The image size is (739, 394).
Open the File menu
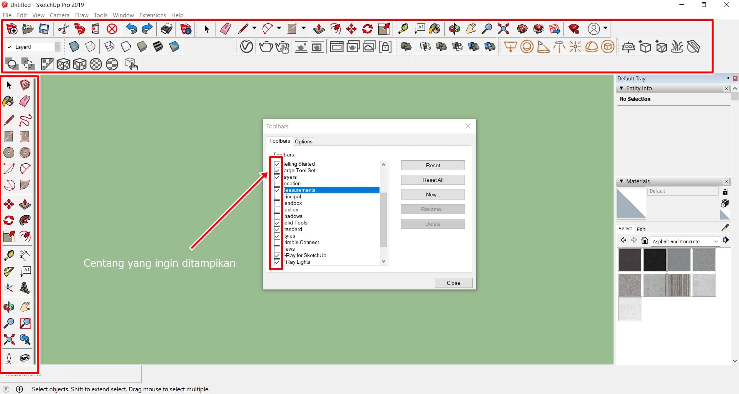7,15
